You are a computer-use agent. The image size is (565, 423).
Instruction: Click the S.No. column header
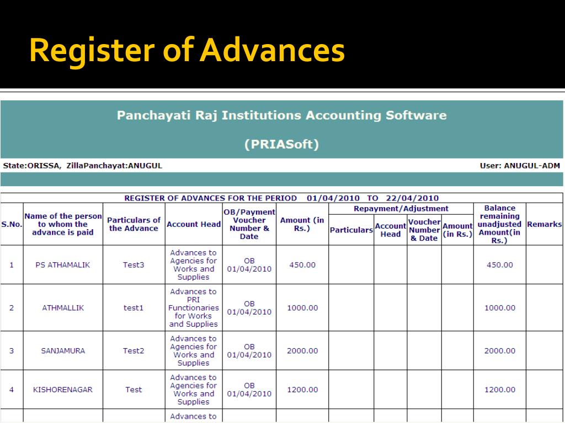(12, 224)
